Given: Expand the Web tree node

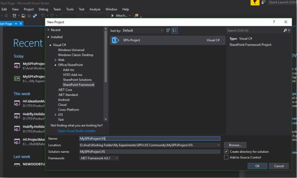Looking at the screenshot, I should (55, 60).
